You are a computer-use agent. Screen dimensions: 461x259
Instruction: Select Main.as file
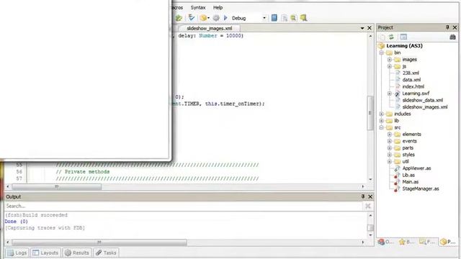tap(410, 182)
